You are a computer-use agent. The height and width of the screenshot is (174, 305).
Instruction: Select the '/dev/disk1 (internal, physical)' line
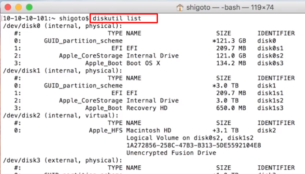[61, 70]
